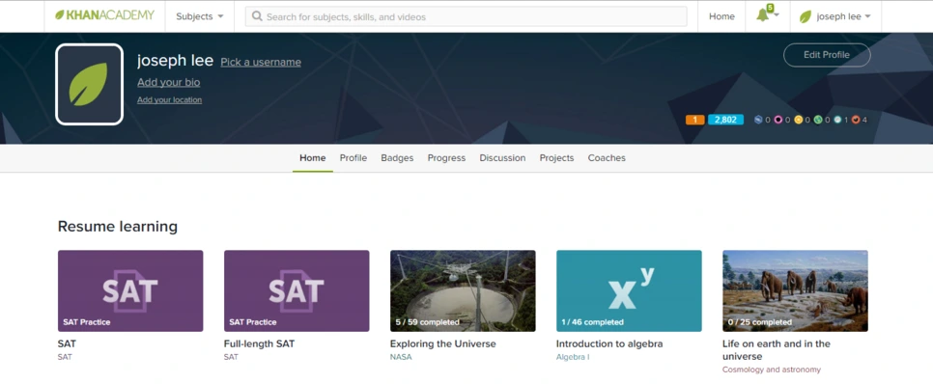Click the Pick a username link
The image size is (933, 384).
coord(261,62)
